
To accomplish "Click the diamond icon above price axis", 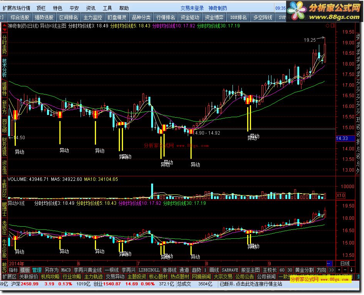I will pos(327,25).
